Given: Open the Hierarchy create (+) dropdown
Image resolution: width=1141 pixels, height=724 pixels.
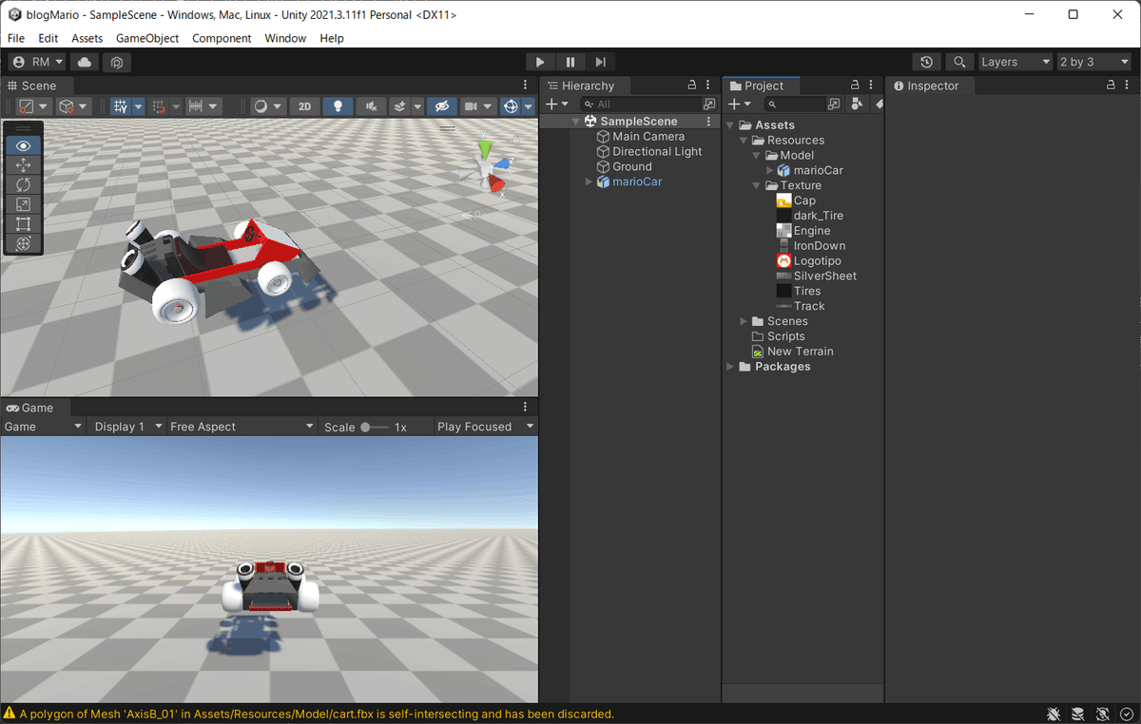Looking at the screenshot, I should pos(557,104).
